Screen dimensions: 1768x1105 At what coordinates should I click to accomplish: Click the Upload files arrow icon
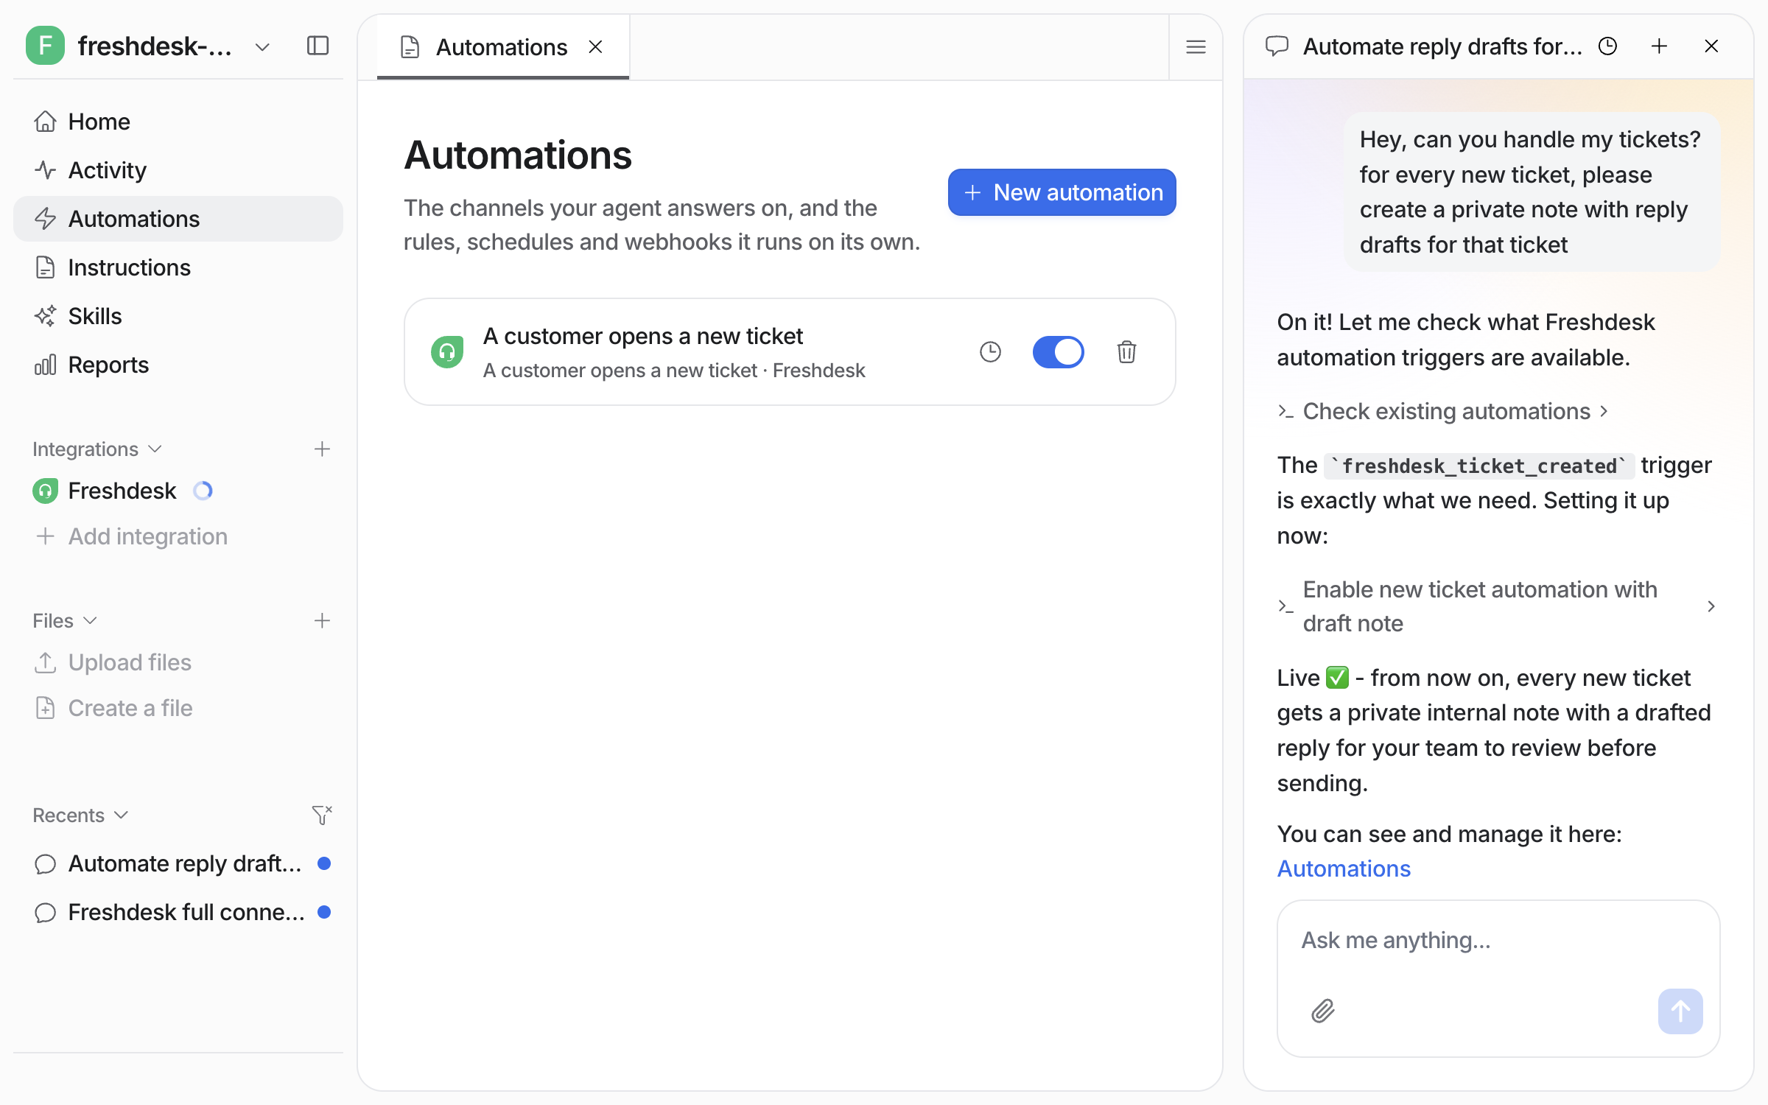tap(45, 662)
